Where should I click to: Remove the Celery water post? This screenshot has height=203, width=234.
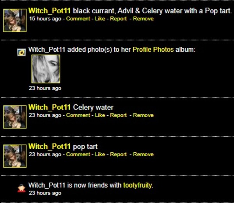coord(143,115)
